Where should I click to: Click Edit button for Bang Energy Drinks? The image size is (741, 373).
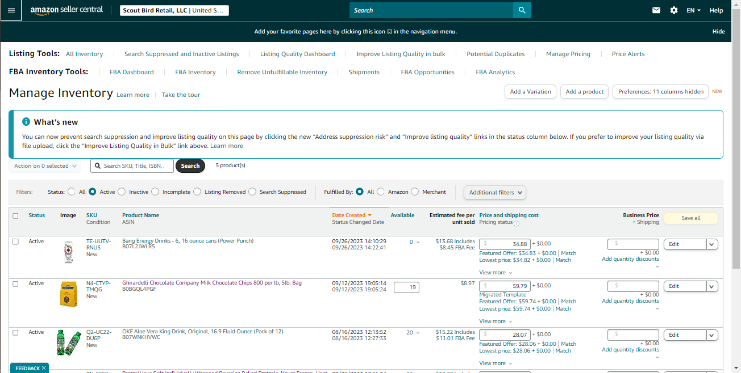685,244
